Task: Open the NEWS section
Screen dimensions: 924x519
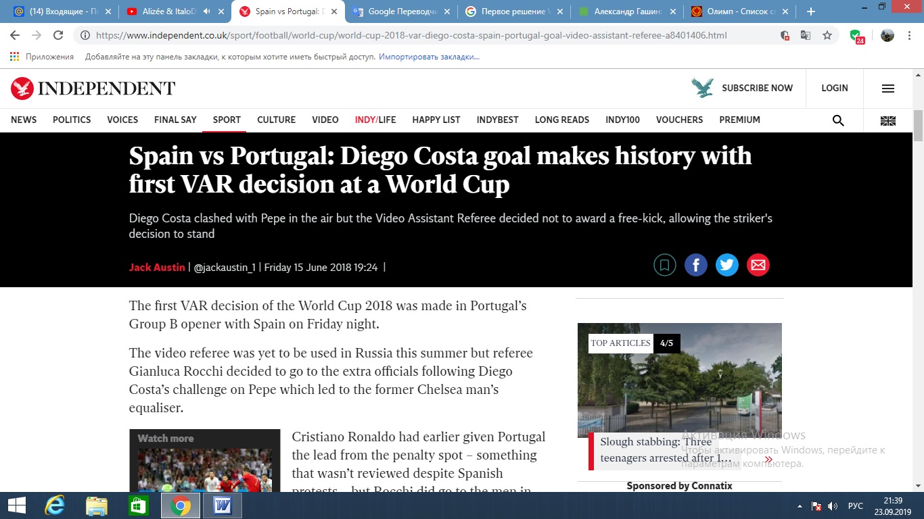Action: [x=24, y=120]
